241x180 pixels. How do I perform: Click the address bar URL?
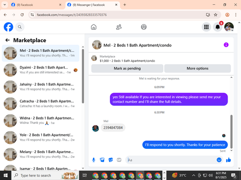[72, 15]
